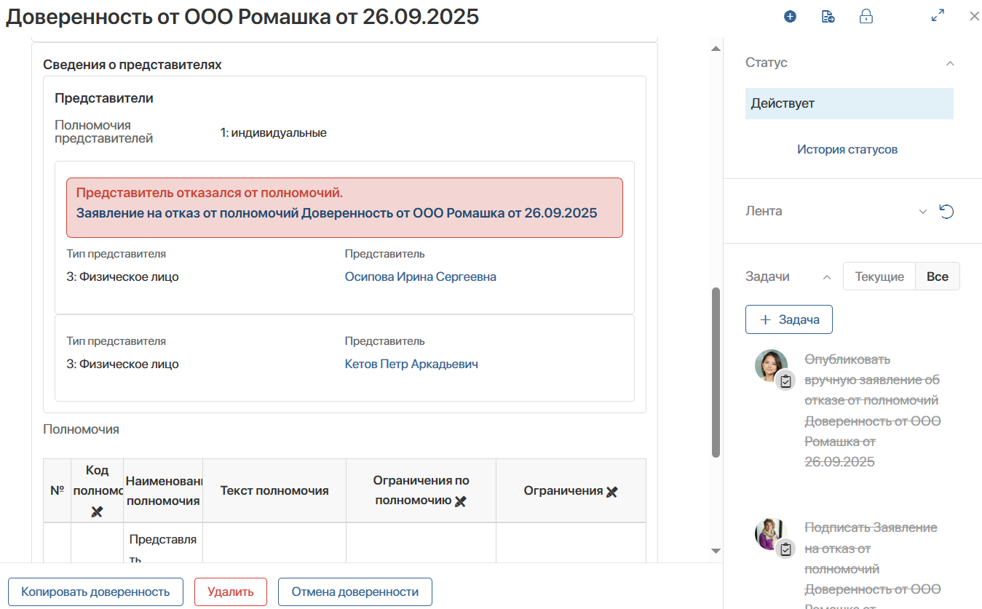Open representative Осипова Ирина Сергеевна
982x609 pixels.
(x=420, y=276)
